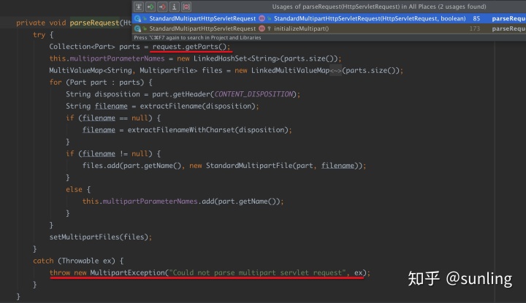This screenshot has width=526, height=303.
Task: Click StandardMultipartFile constructor in files.add line
Action: click(x=249, y=166)
